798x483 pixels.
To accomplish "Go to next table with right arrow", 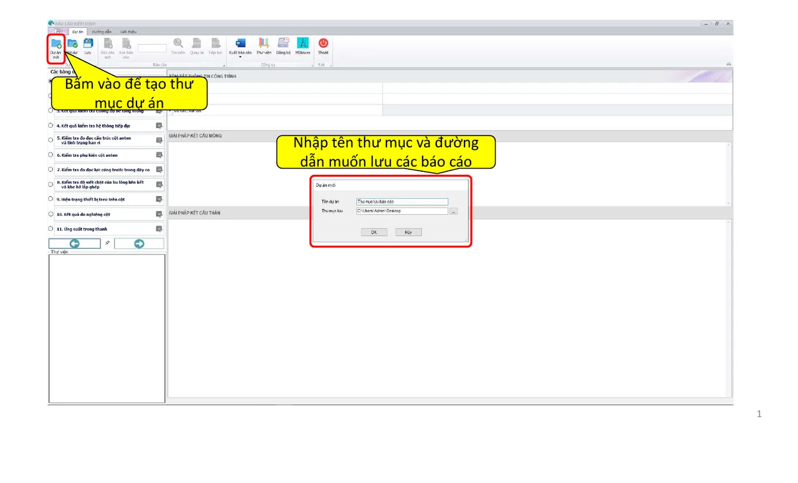I will point(139,243).
